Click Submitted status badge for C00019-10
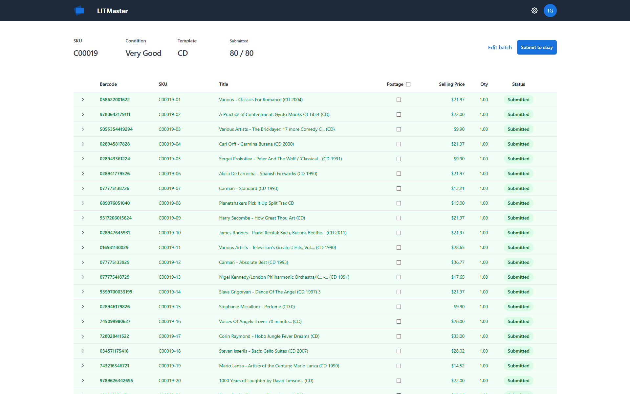Screen dimensions: 630x394 click(x=518, y=233)
